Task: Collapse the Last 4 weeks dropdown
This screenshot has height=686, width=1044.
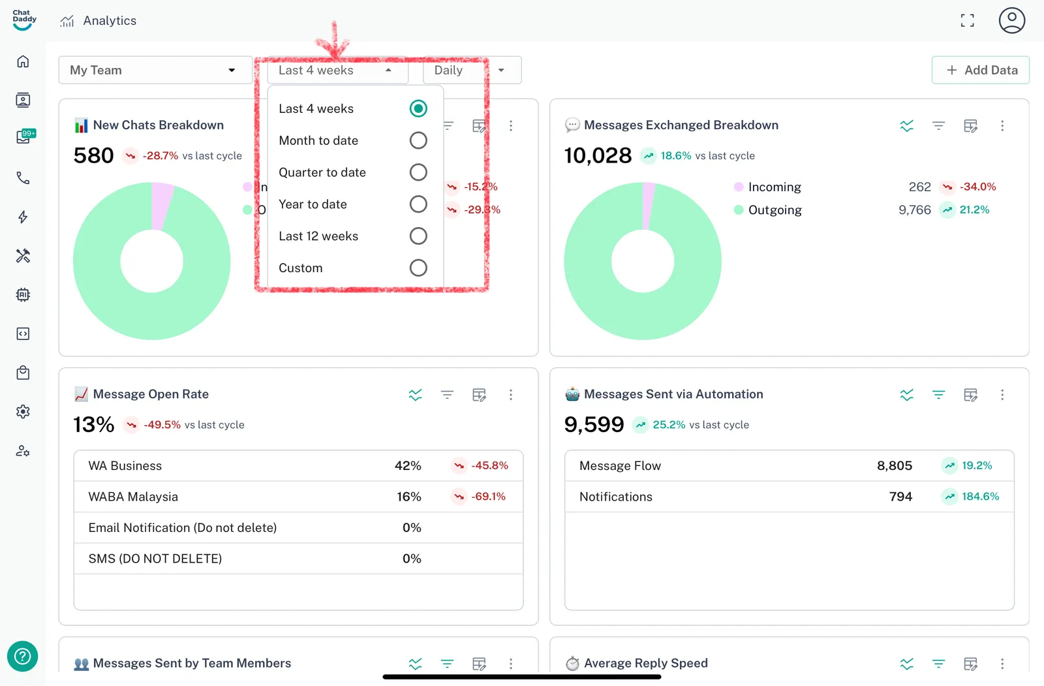Action: [x=337, y=70]
